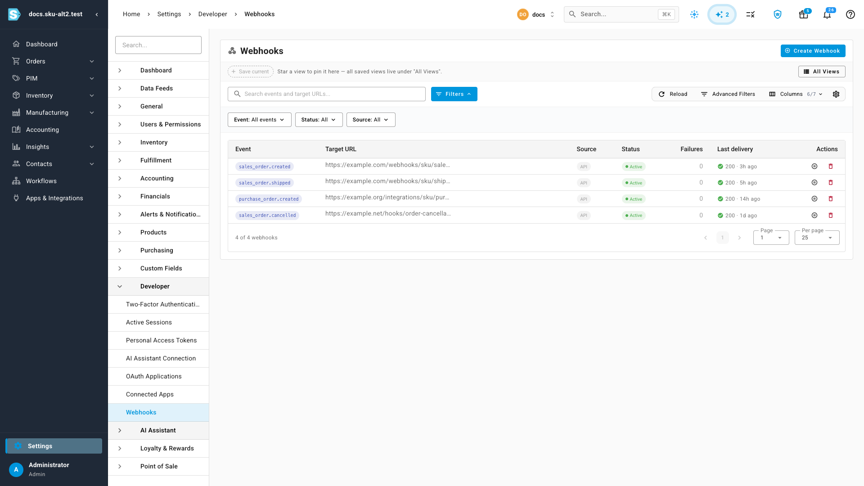Open the Event: All events dropdown
The width and height of the screenshot is (864, 486).
[x=259, y=120]
